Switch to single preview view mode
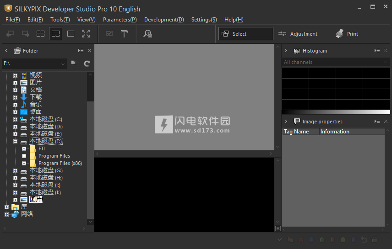The height and width of the screenshot is (249, 392). (71, 33)
